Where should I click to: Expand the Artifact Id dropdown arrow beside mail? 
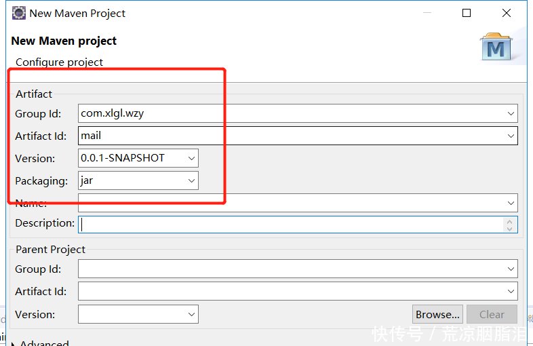tap(511, 136)
